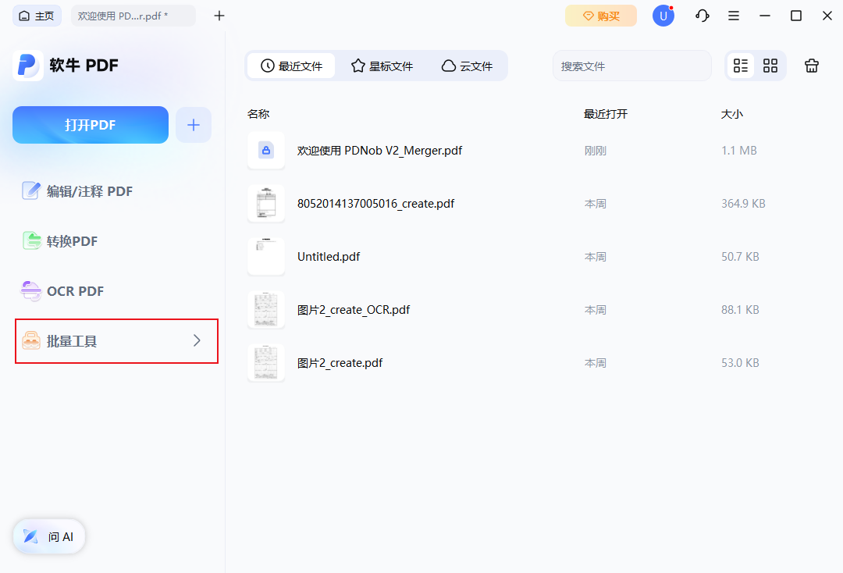Click the 53.0 KB size value
Viewport: 843px width, 573px height.
pyautogui.click(x=740, y=363)
